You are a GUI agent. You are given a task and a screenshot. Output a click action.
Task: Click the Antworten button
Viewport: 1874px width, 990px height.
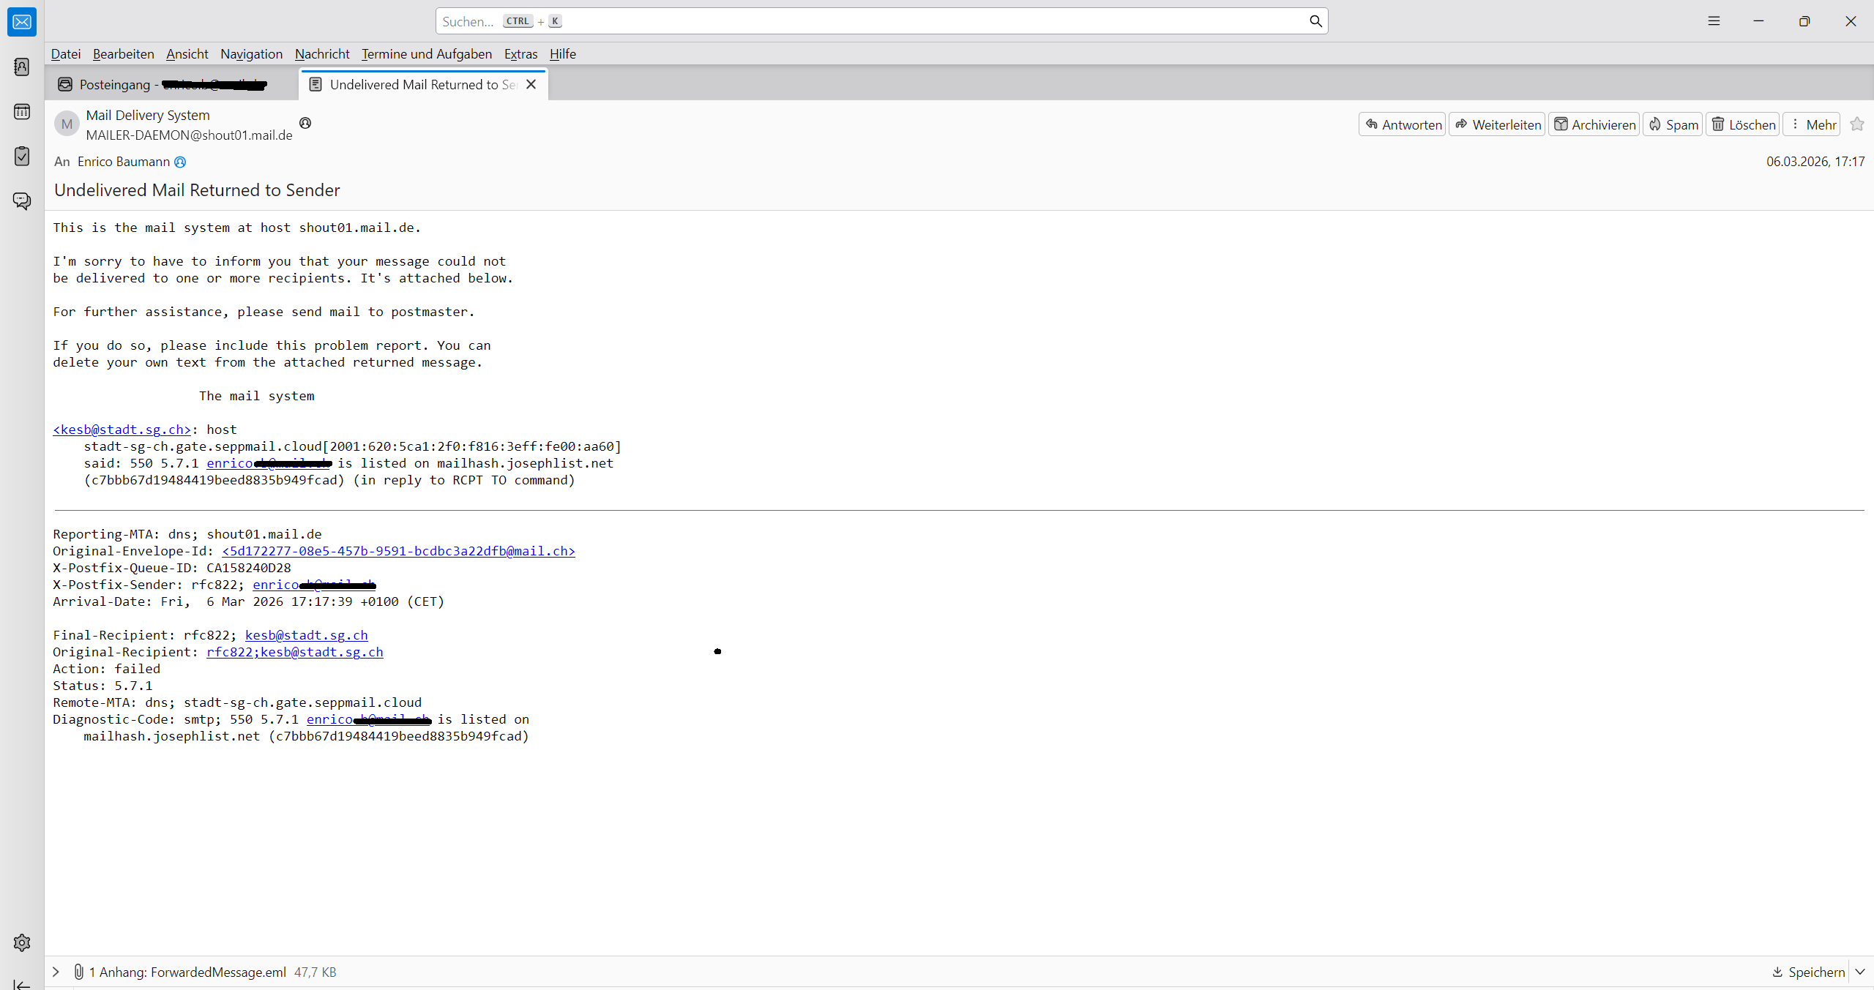1403,124
